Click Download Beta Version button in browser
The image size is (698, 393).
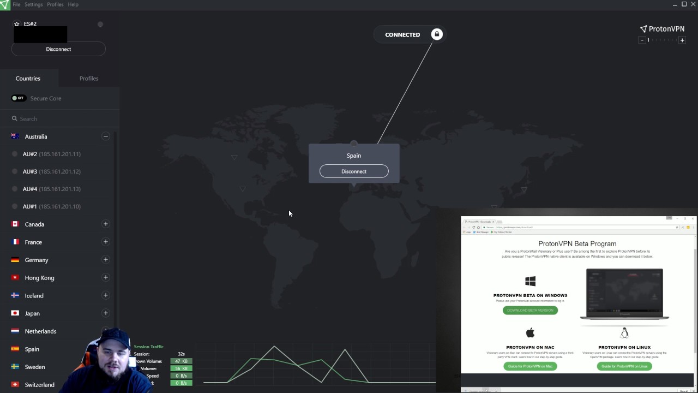pos(530,310)
